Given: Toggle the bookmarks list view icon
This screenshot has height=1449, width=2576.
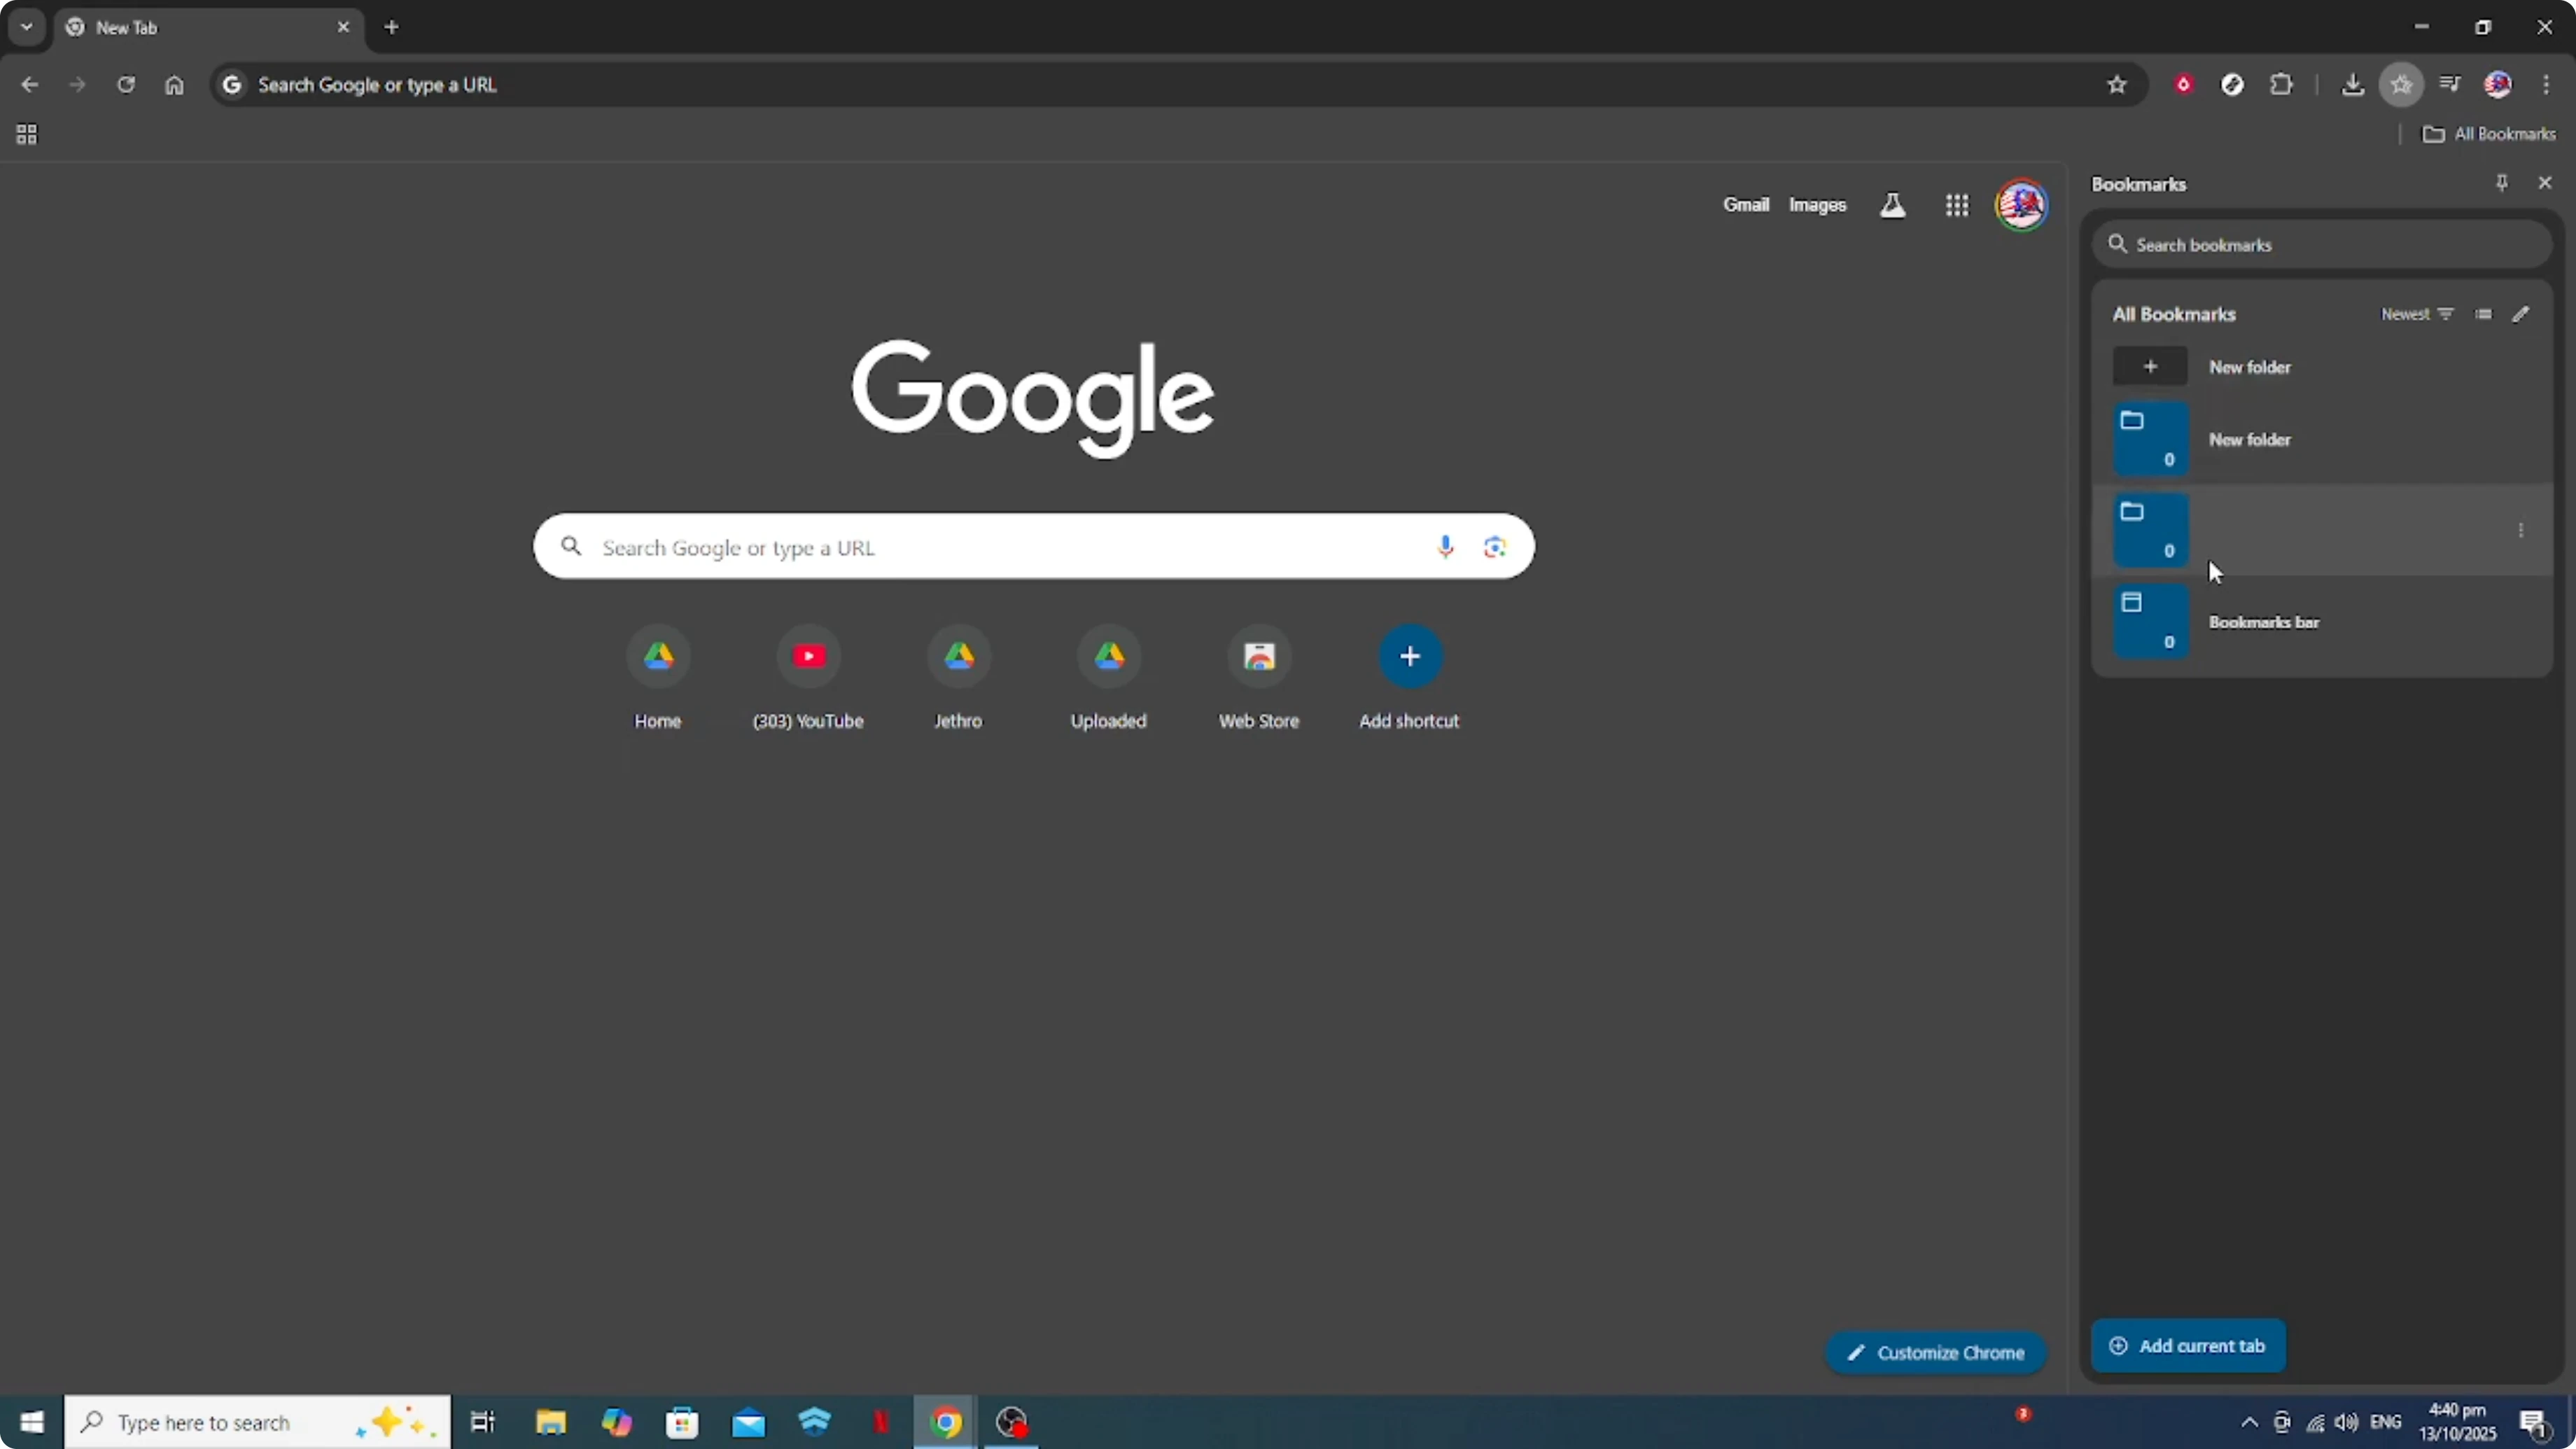Looking at the screenshot, I should [2484, 314].
